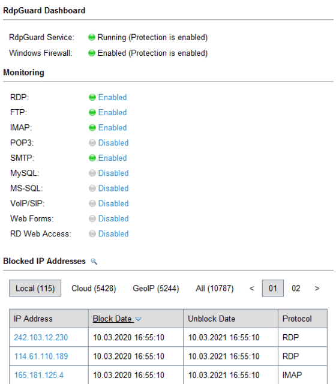The height and width of the screenshot is (384, 336).
Task: Open the GeoIP (5244) tab
Action: (156, 288)
